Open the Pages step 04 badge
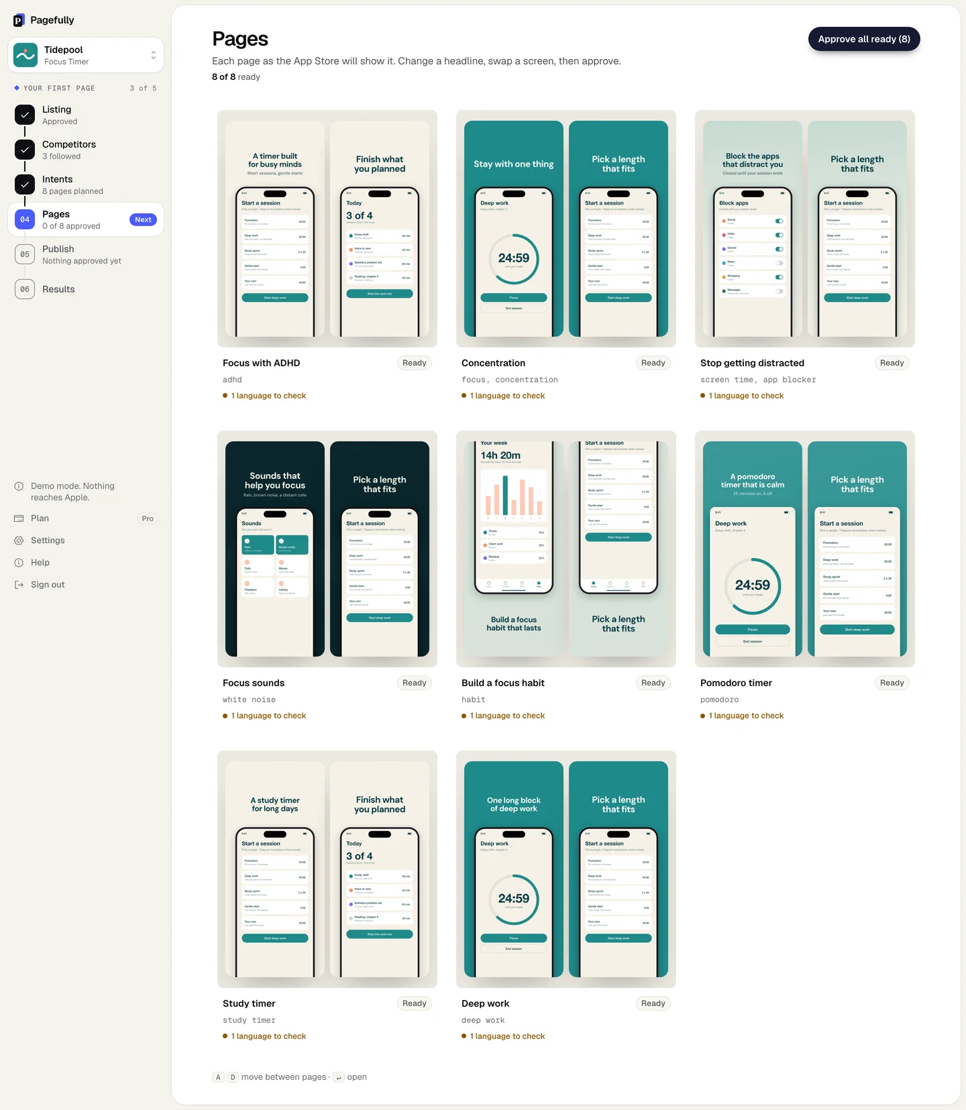The height and width of the screenshot is (1110, 966). click(x=25, y=219)
